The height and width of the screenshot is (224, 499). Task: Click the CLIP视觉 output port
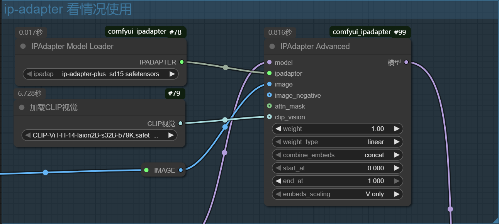click(x=180, y=124)
